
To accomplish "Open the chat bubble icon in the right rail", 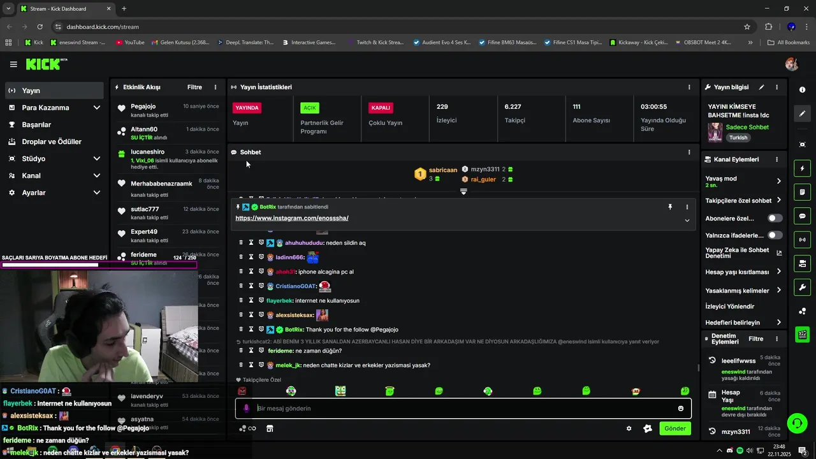I will [802, 216].
